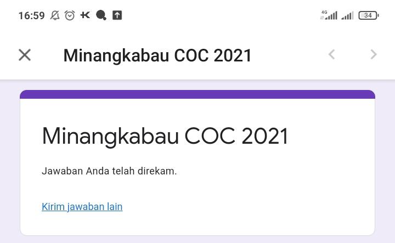395x243 pixels.
Task: Tap the battery level 34 indicator
Action: tap(368, 15)
